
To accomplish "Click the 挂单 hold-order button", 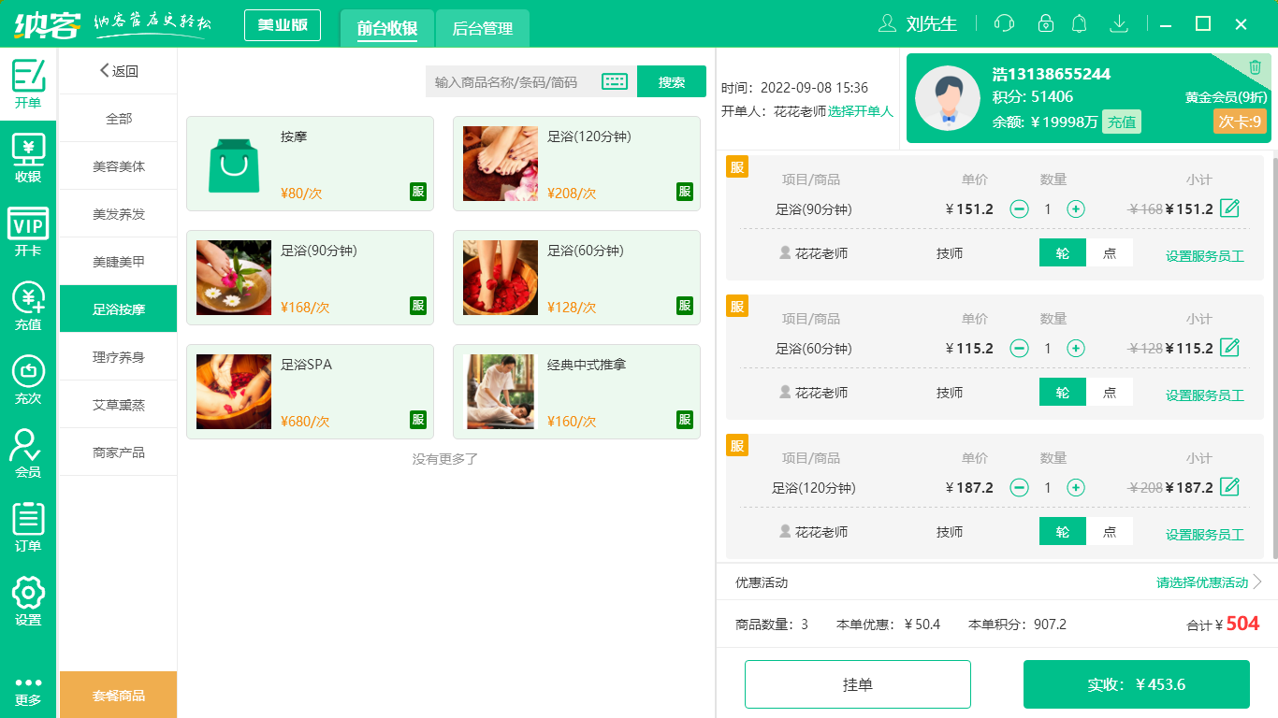I will point(857,683).
